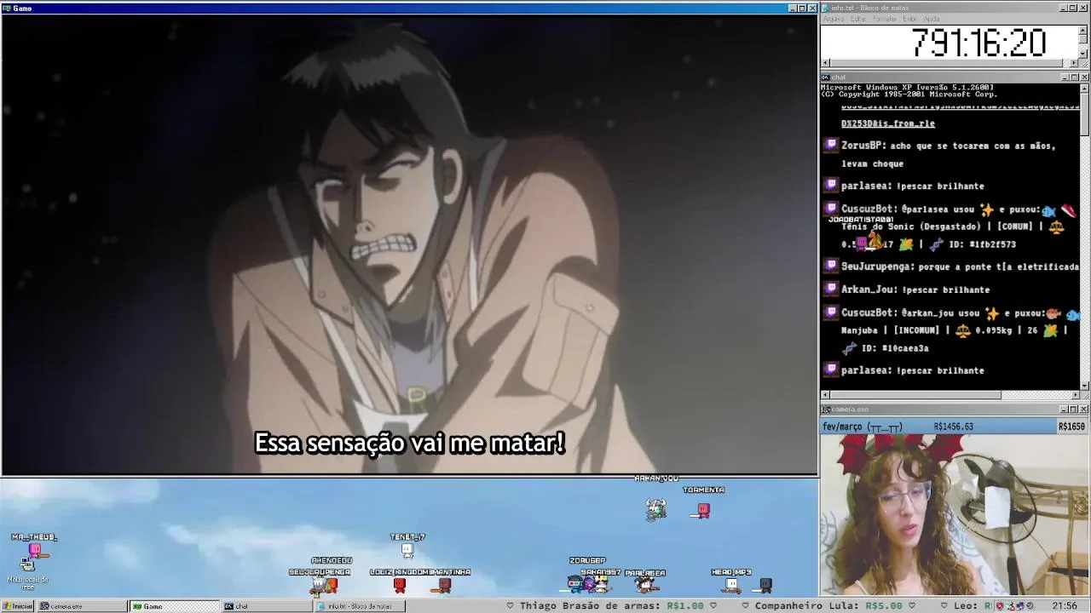Switch to chat taskbar button
The width and height of the screenshot is (1091, 613).
(266, 606)
